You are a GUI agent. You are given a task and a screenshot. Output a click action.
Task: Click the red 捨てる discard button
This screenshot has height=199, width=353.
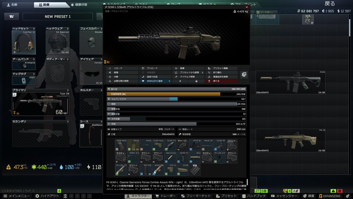coord(221,81)
